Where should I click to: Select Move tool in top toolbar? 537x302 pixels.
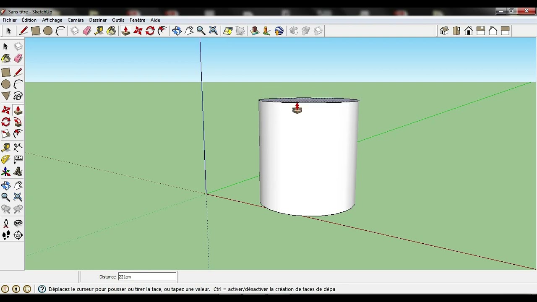point(138,31)
